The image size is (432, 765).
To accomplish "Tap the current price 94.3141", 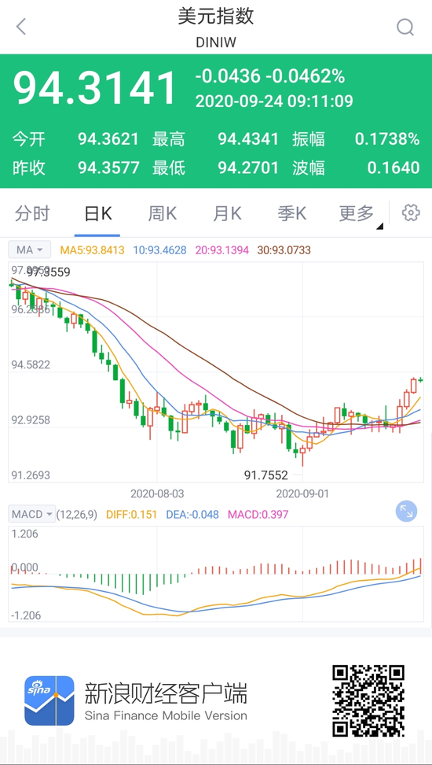I will click(94, 88).
